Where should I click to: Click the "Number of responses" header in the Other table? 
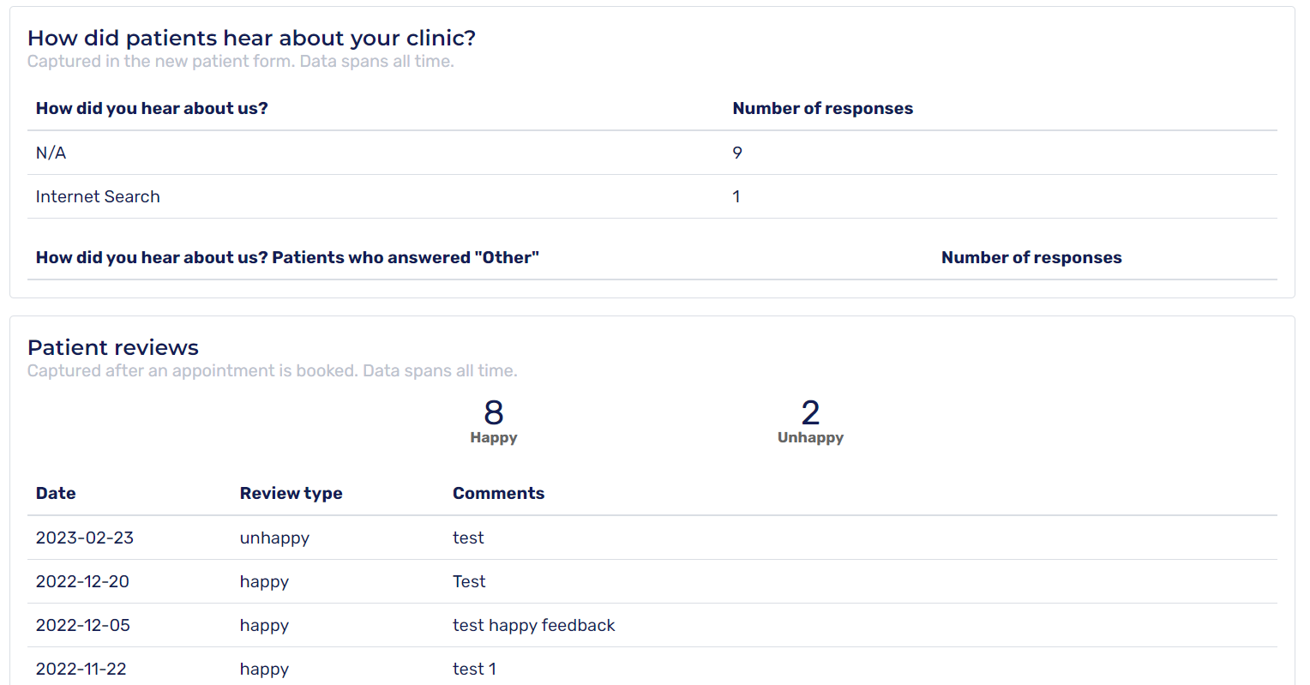click(1031, 258)
